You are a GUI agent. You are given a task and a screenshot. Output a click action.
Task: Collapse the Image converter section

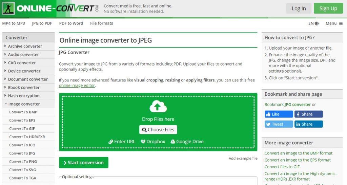pyautogui.click(x=24, y=104)
